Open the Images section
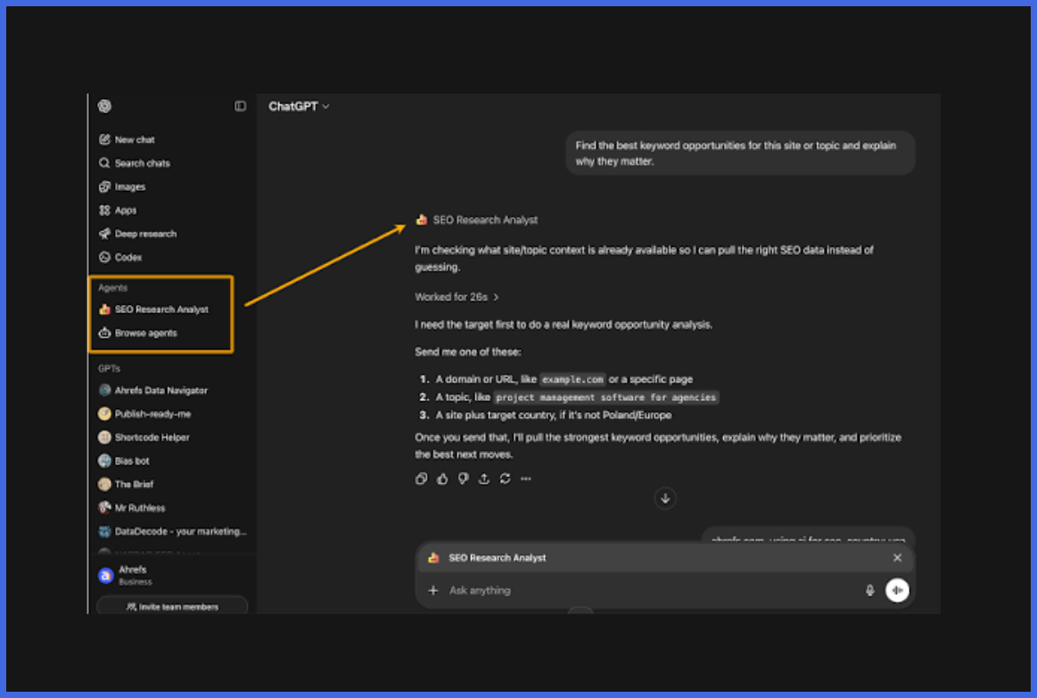Screen dimensions: 1037x698 coord(121,187)
